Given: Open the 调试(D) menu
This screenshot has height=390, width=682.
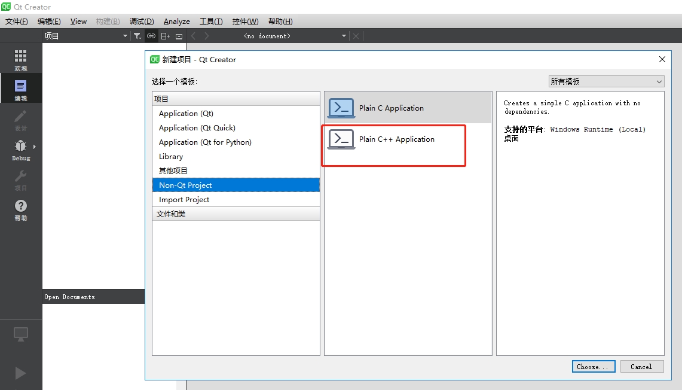Looking at the screenshot, I should tap(142, 22).
